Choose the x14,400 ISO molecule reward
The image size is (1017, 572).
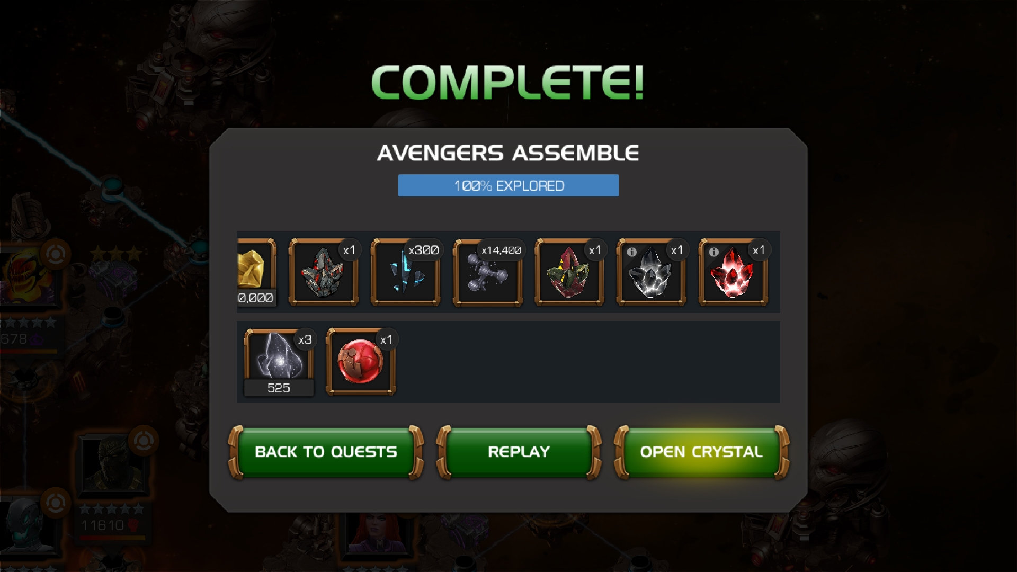coord(488,272)
